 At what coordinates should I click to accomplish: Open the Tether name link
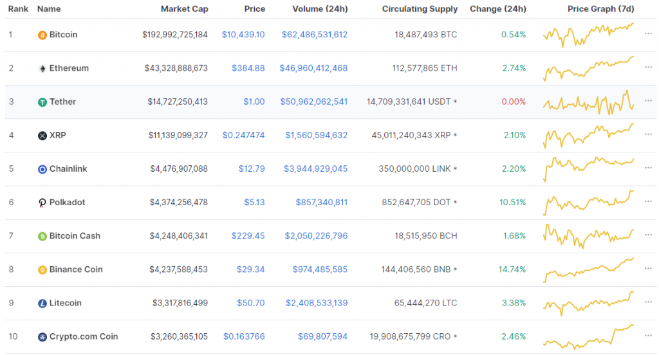click(x=62, y=102)
